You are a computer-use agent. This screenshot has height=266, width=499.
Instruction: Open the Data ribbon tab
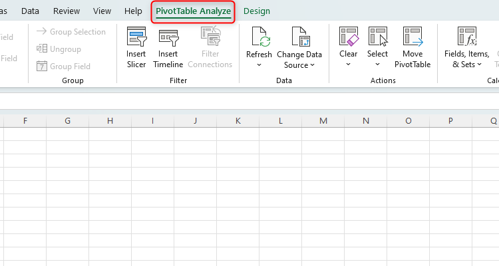(x=30, y=11)
